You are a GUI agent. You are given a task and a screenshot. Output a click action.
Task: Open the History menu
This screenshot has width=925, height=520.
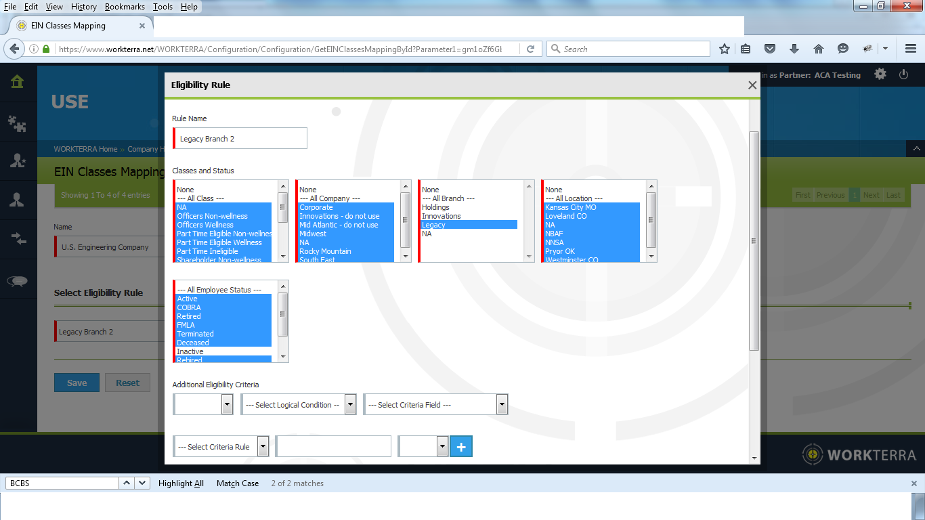click(84, 7)
